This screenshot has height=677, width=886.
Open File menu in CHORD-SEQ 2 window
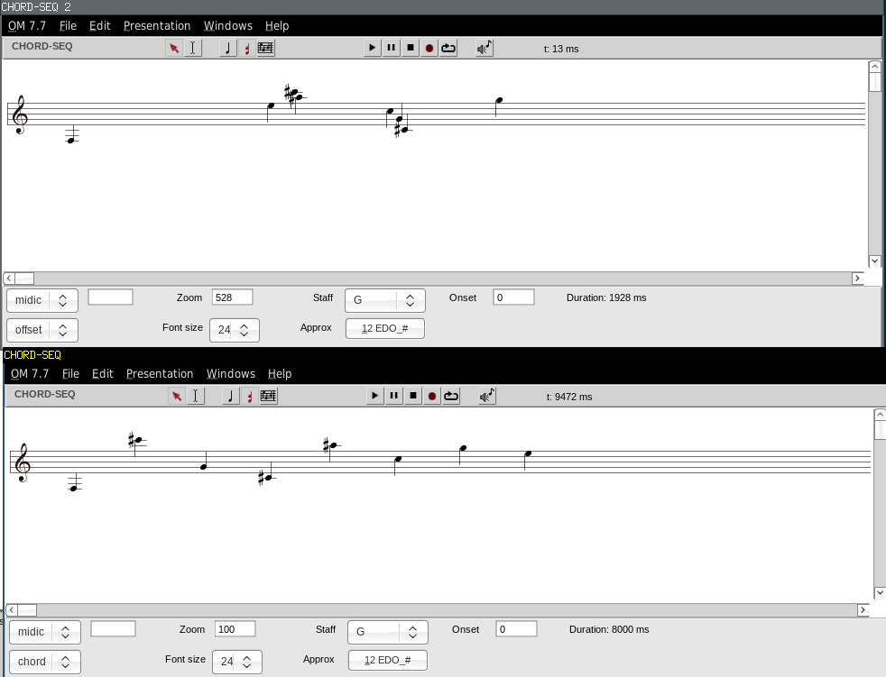click(x=68, y=26)
